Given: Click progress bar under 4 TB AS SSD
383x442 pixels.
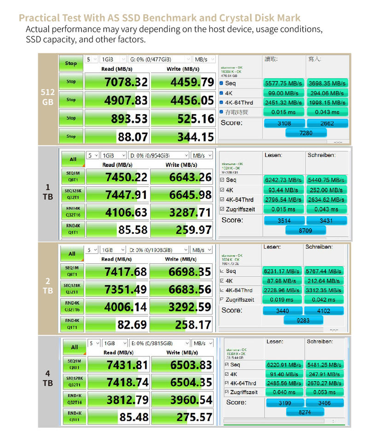Looking at the screenshot, I should pos(273,421).
